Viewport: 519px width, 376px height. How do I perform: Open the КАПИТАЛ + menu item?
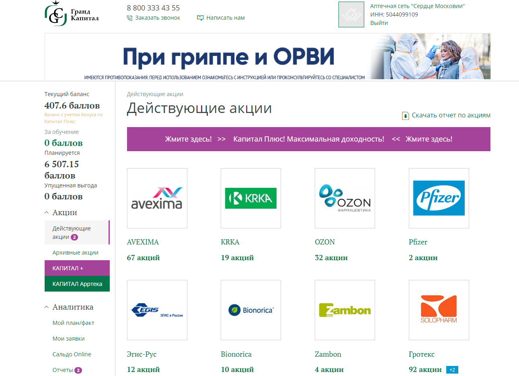click(77, 268)
